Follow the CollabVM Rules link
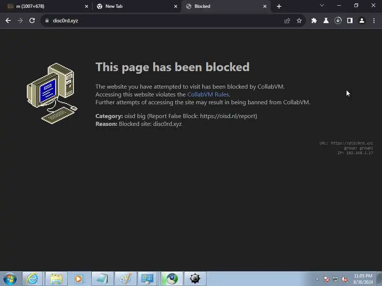382x286 pixels. 208,94
